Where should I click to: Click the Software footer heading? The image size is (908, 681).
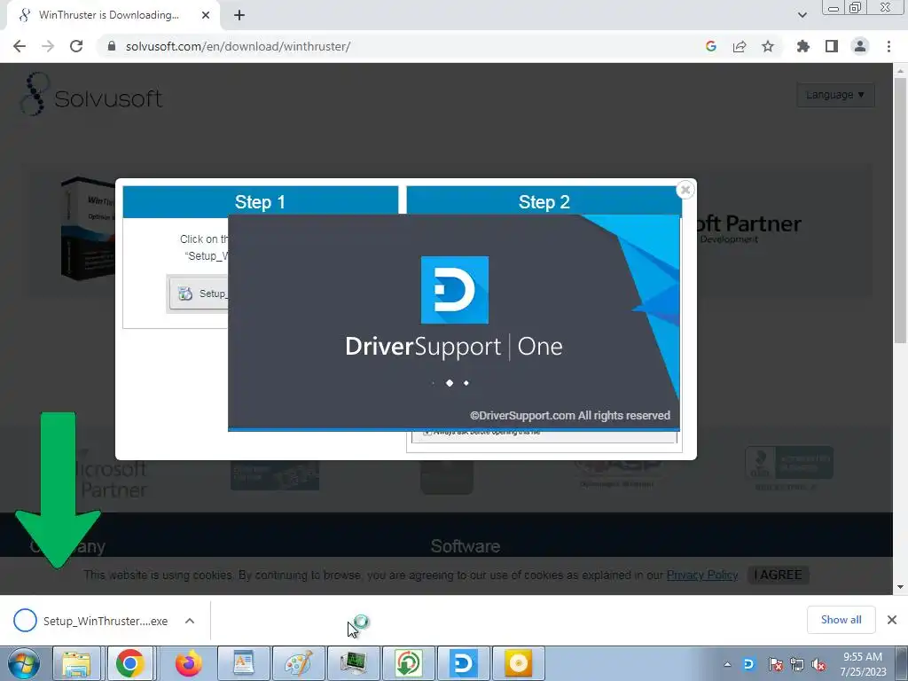point(465,546)
